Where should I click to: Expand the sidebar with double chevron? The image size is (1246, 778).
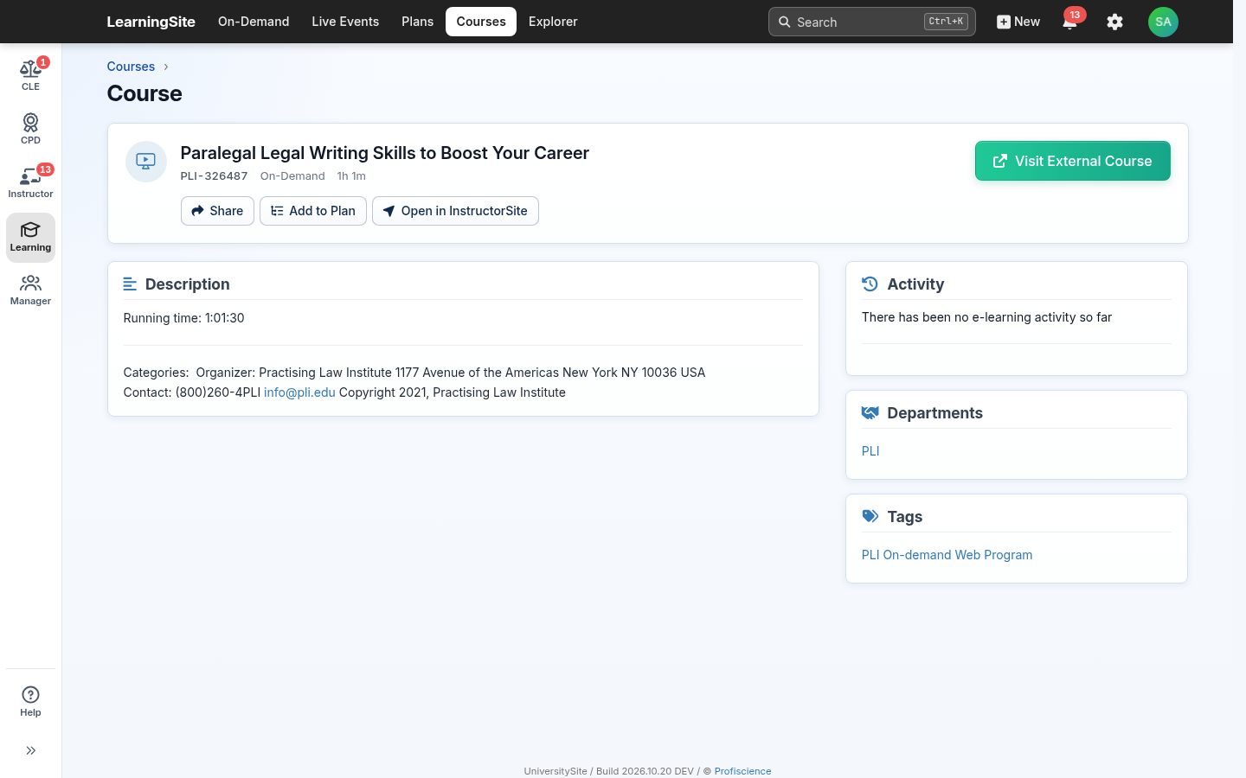(x=30, y=750)
